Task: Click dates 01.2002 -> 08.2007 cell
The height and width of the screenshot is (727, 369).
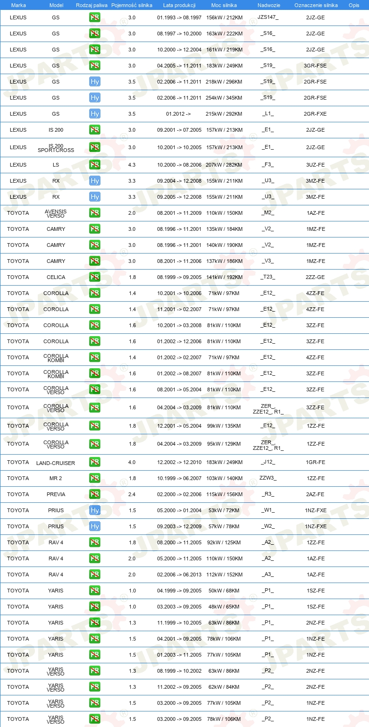Action: pos(179,373)
